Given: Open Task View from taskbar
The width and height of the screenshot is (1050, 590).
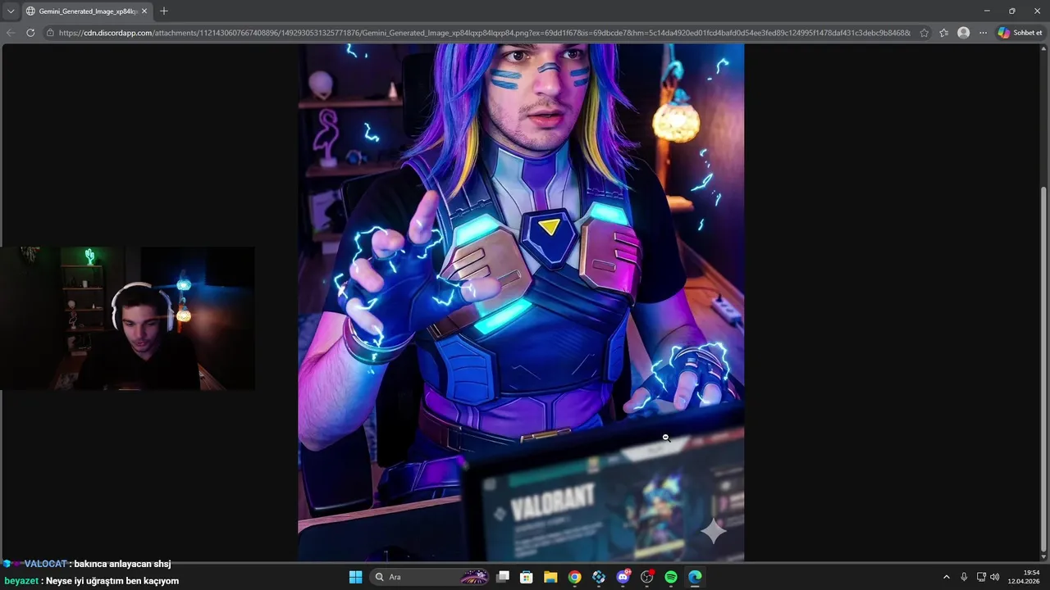Looking at the screenshot, I should (503, 577).
